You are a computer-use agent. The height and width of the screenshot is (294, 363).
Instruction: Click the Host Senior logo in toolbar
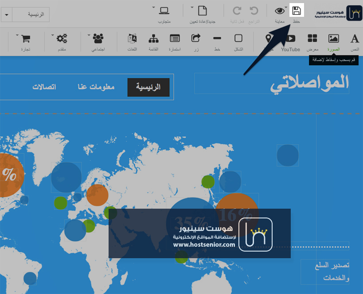[x=338, y=13]
